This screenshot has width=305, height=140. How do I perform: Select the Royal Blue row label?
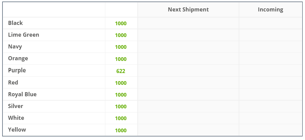[x=22, y=94]
